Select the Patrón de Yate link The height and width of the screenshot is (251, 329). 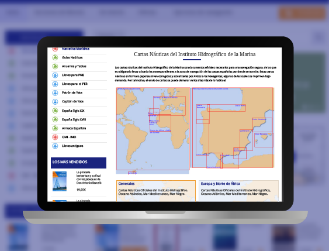pos(72,92)
